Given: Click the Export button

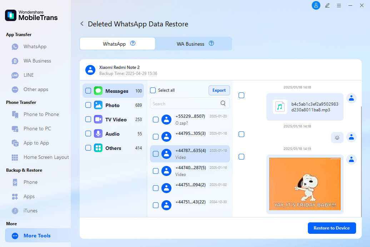Looking at the screenshot, I should pos(219,90).
